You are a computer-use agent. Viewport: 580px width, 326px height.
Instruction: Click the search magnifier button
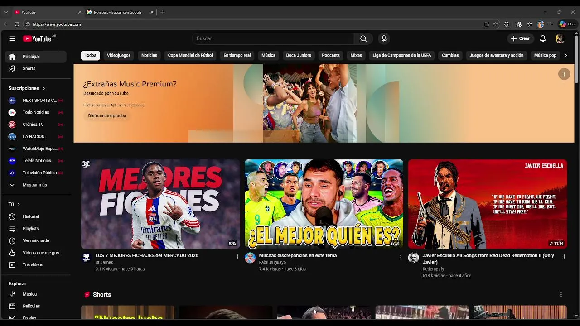[363, 38]
